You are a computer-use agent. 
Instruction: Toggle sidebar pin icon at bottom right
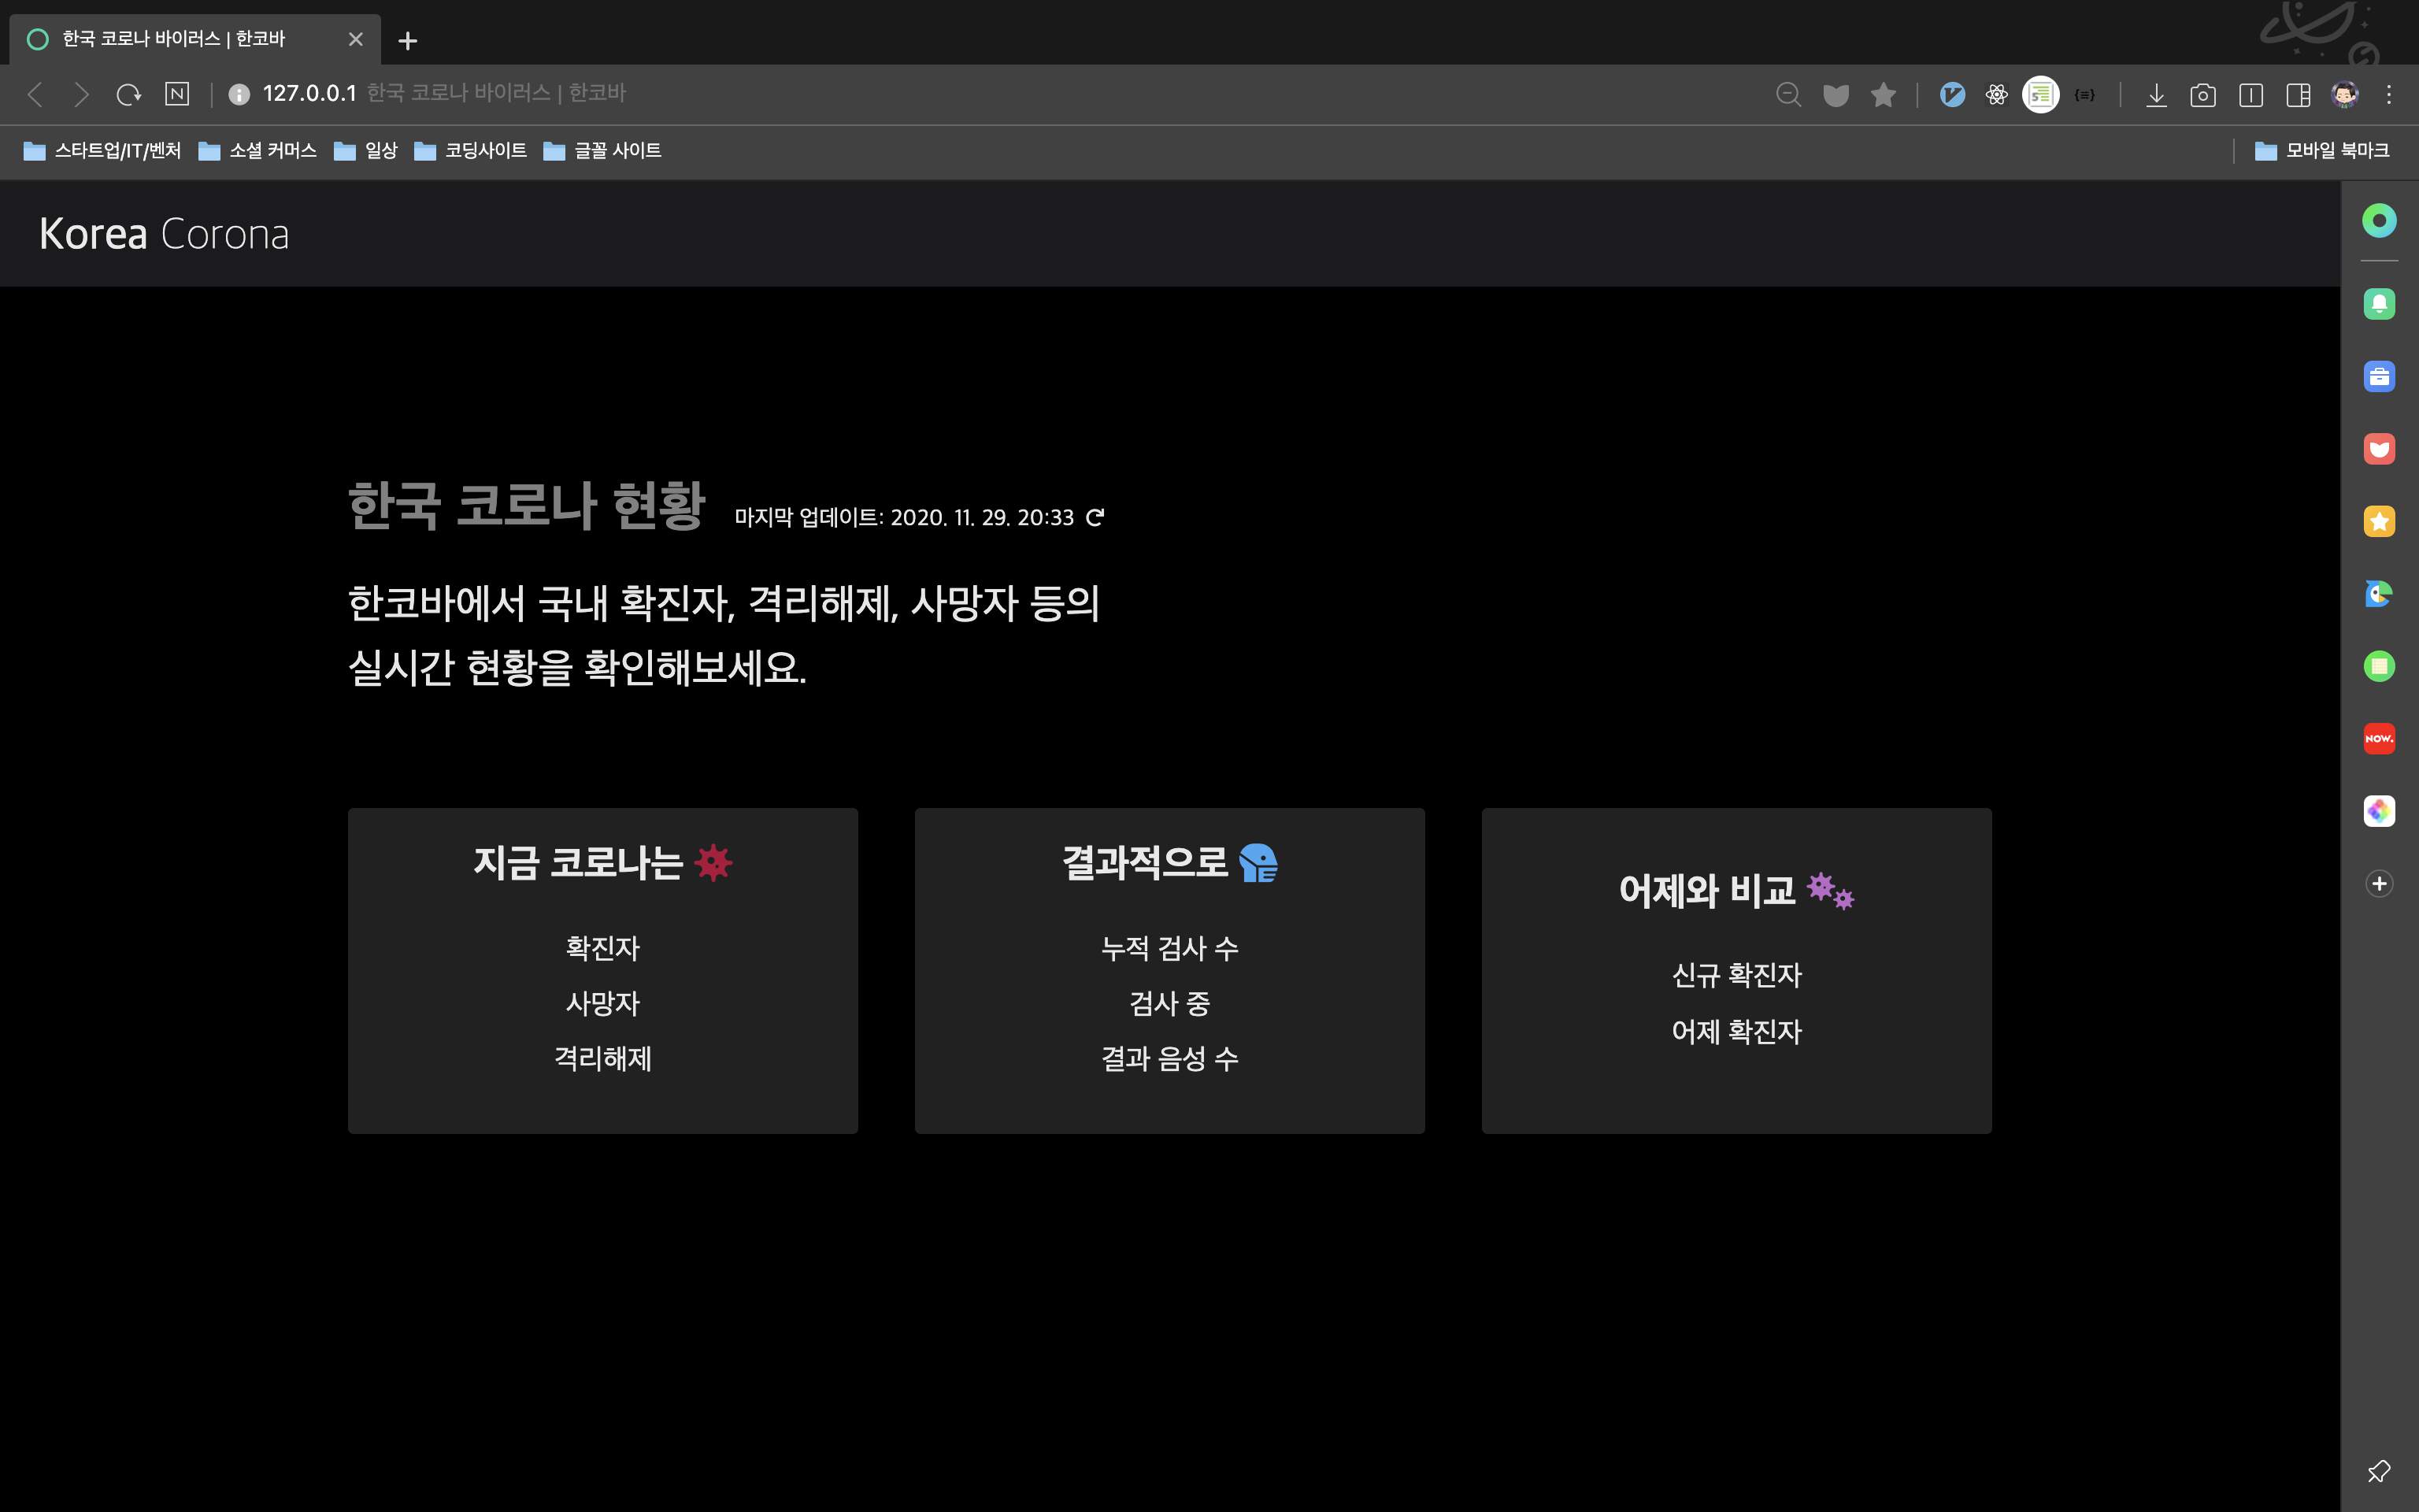(x=2378, y=1471)
